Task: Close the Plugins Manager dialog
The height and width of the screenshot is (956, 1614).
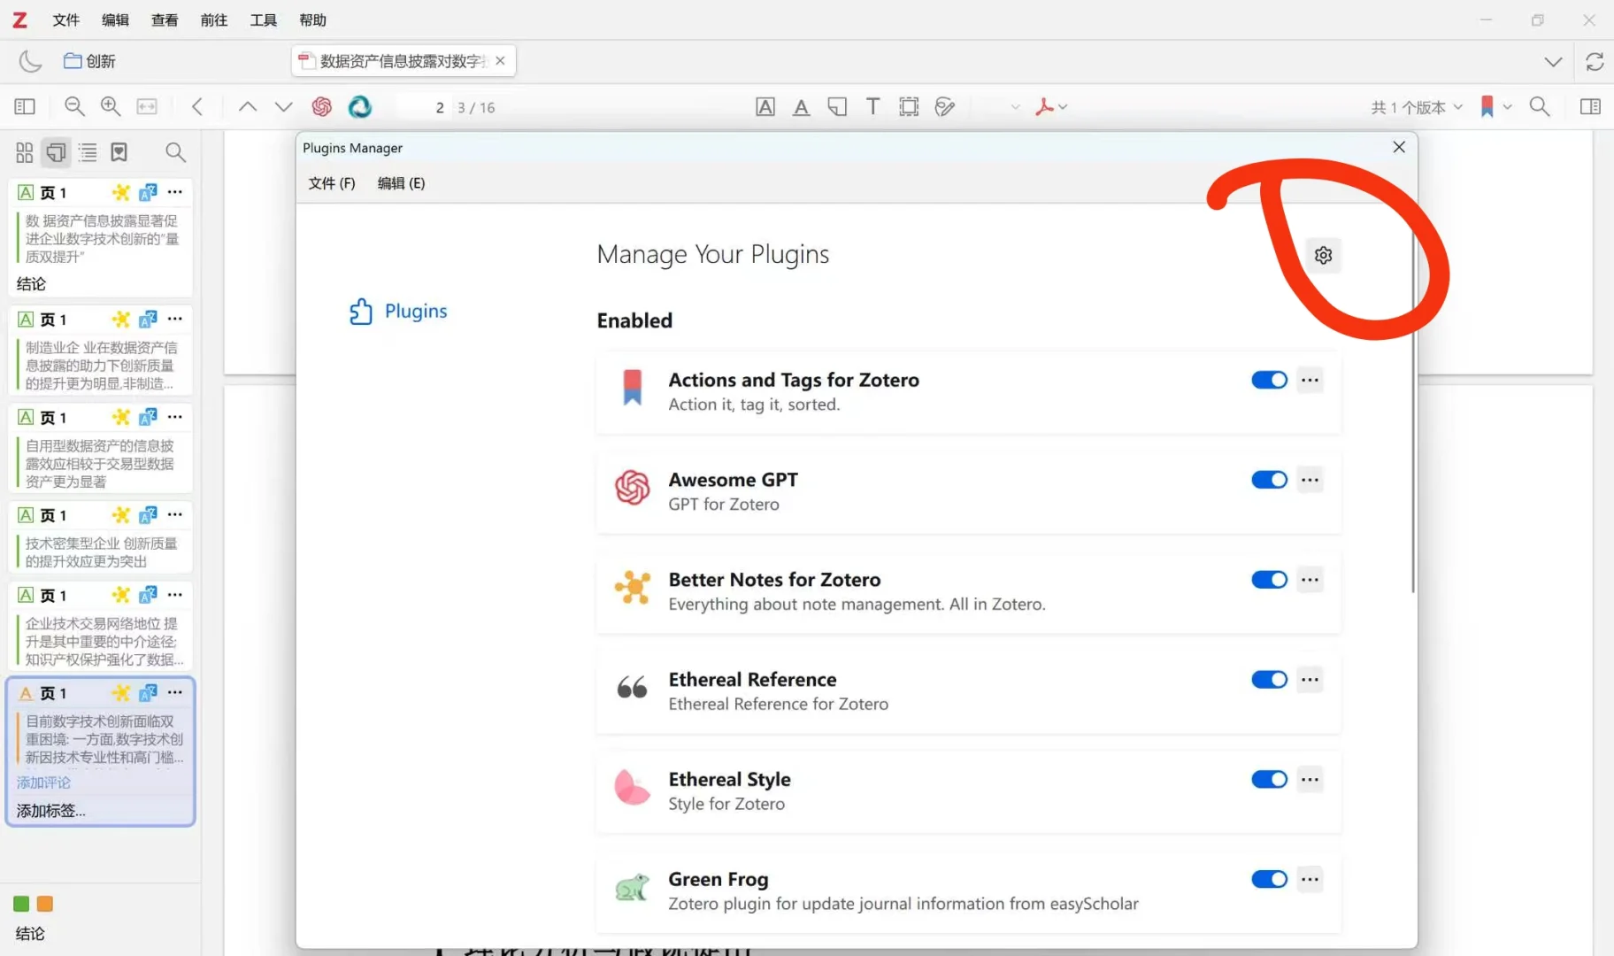Action: [1399, 147]
